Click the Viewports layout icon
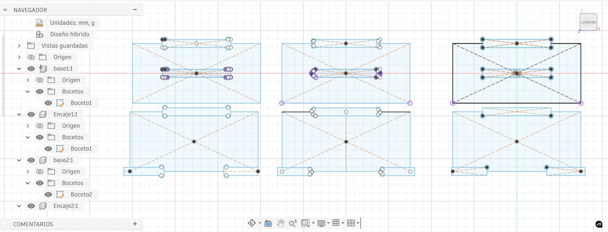 point(351,223)
